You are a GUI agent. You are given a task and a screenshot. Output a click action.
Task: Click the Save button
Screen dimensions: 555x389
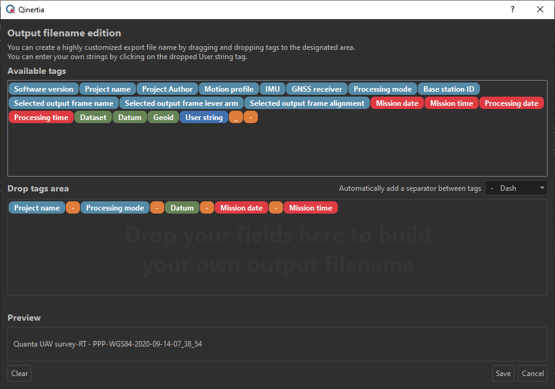(503, 374)
